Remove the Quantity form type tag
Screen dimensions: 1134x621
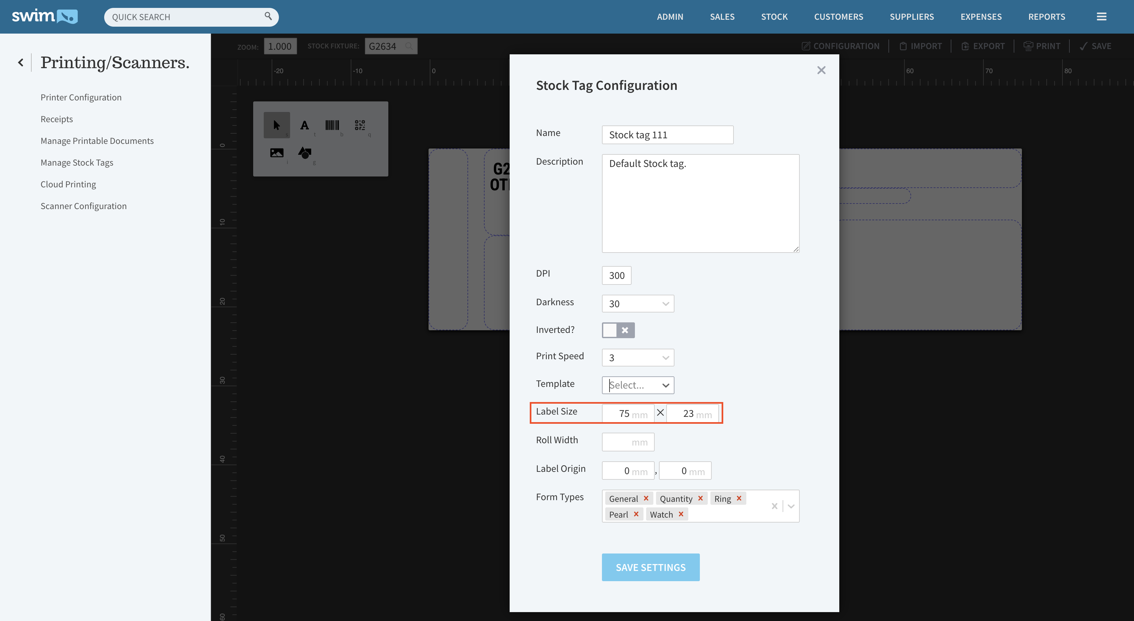tap(701, 498)
